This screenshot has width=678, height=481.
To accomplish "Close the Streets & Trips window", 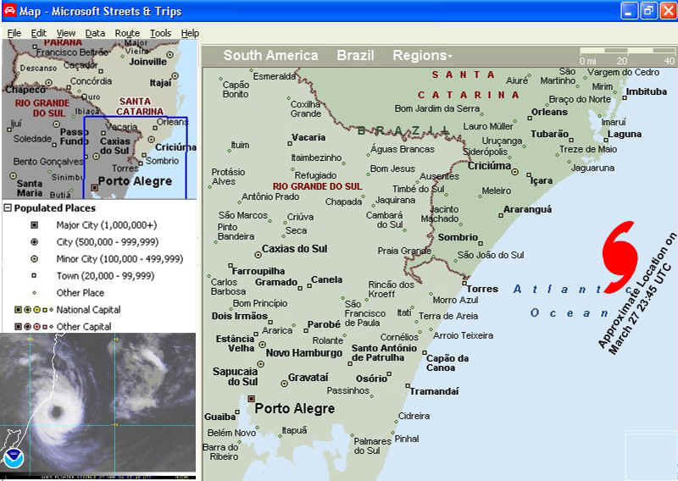I will [x=667, y=11].
